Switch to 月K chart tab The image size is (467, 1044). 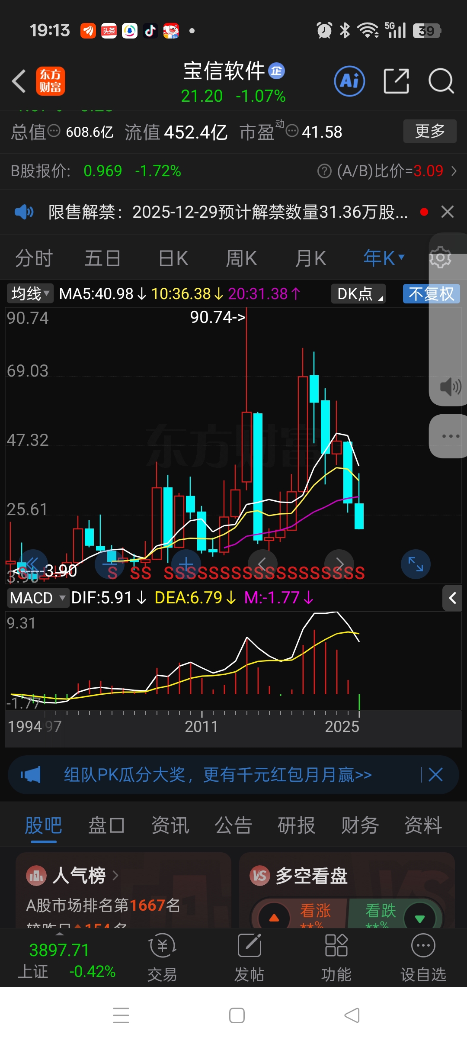click(310, 258)
